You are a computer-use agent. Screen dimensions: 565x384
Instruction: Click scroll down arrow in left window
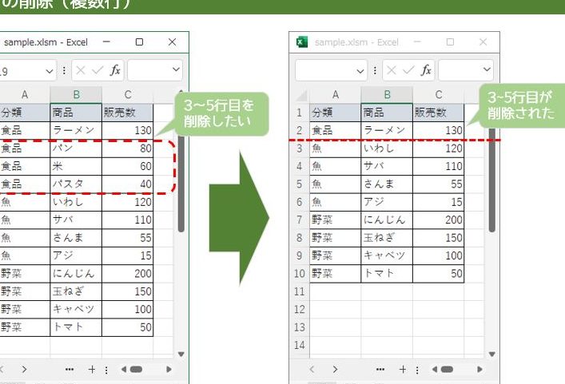click(x=181, y=354)
